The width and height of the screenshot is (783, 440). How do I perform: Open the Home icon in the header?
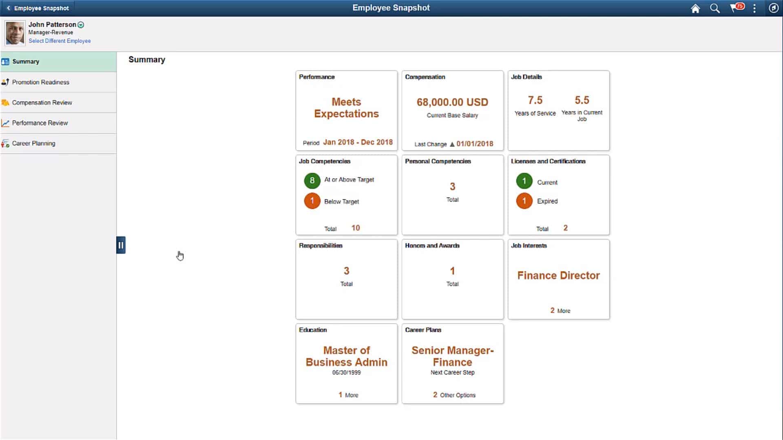(695, 8)
